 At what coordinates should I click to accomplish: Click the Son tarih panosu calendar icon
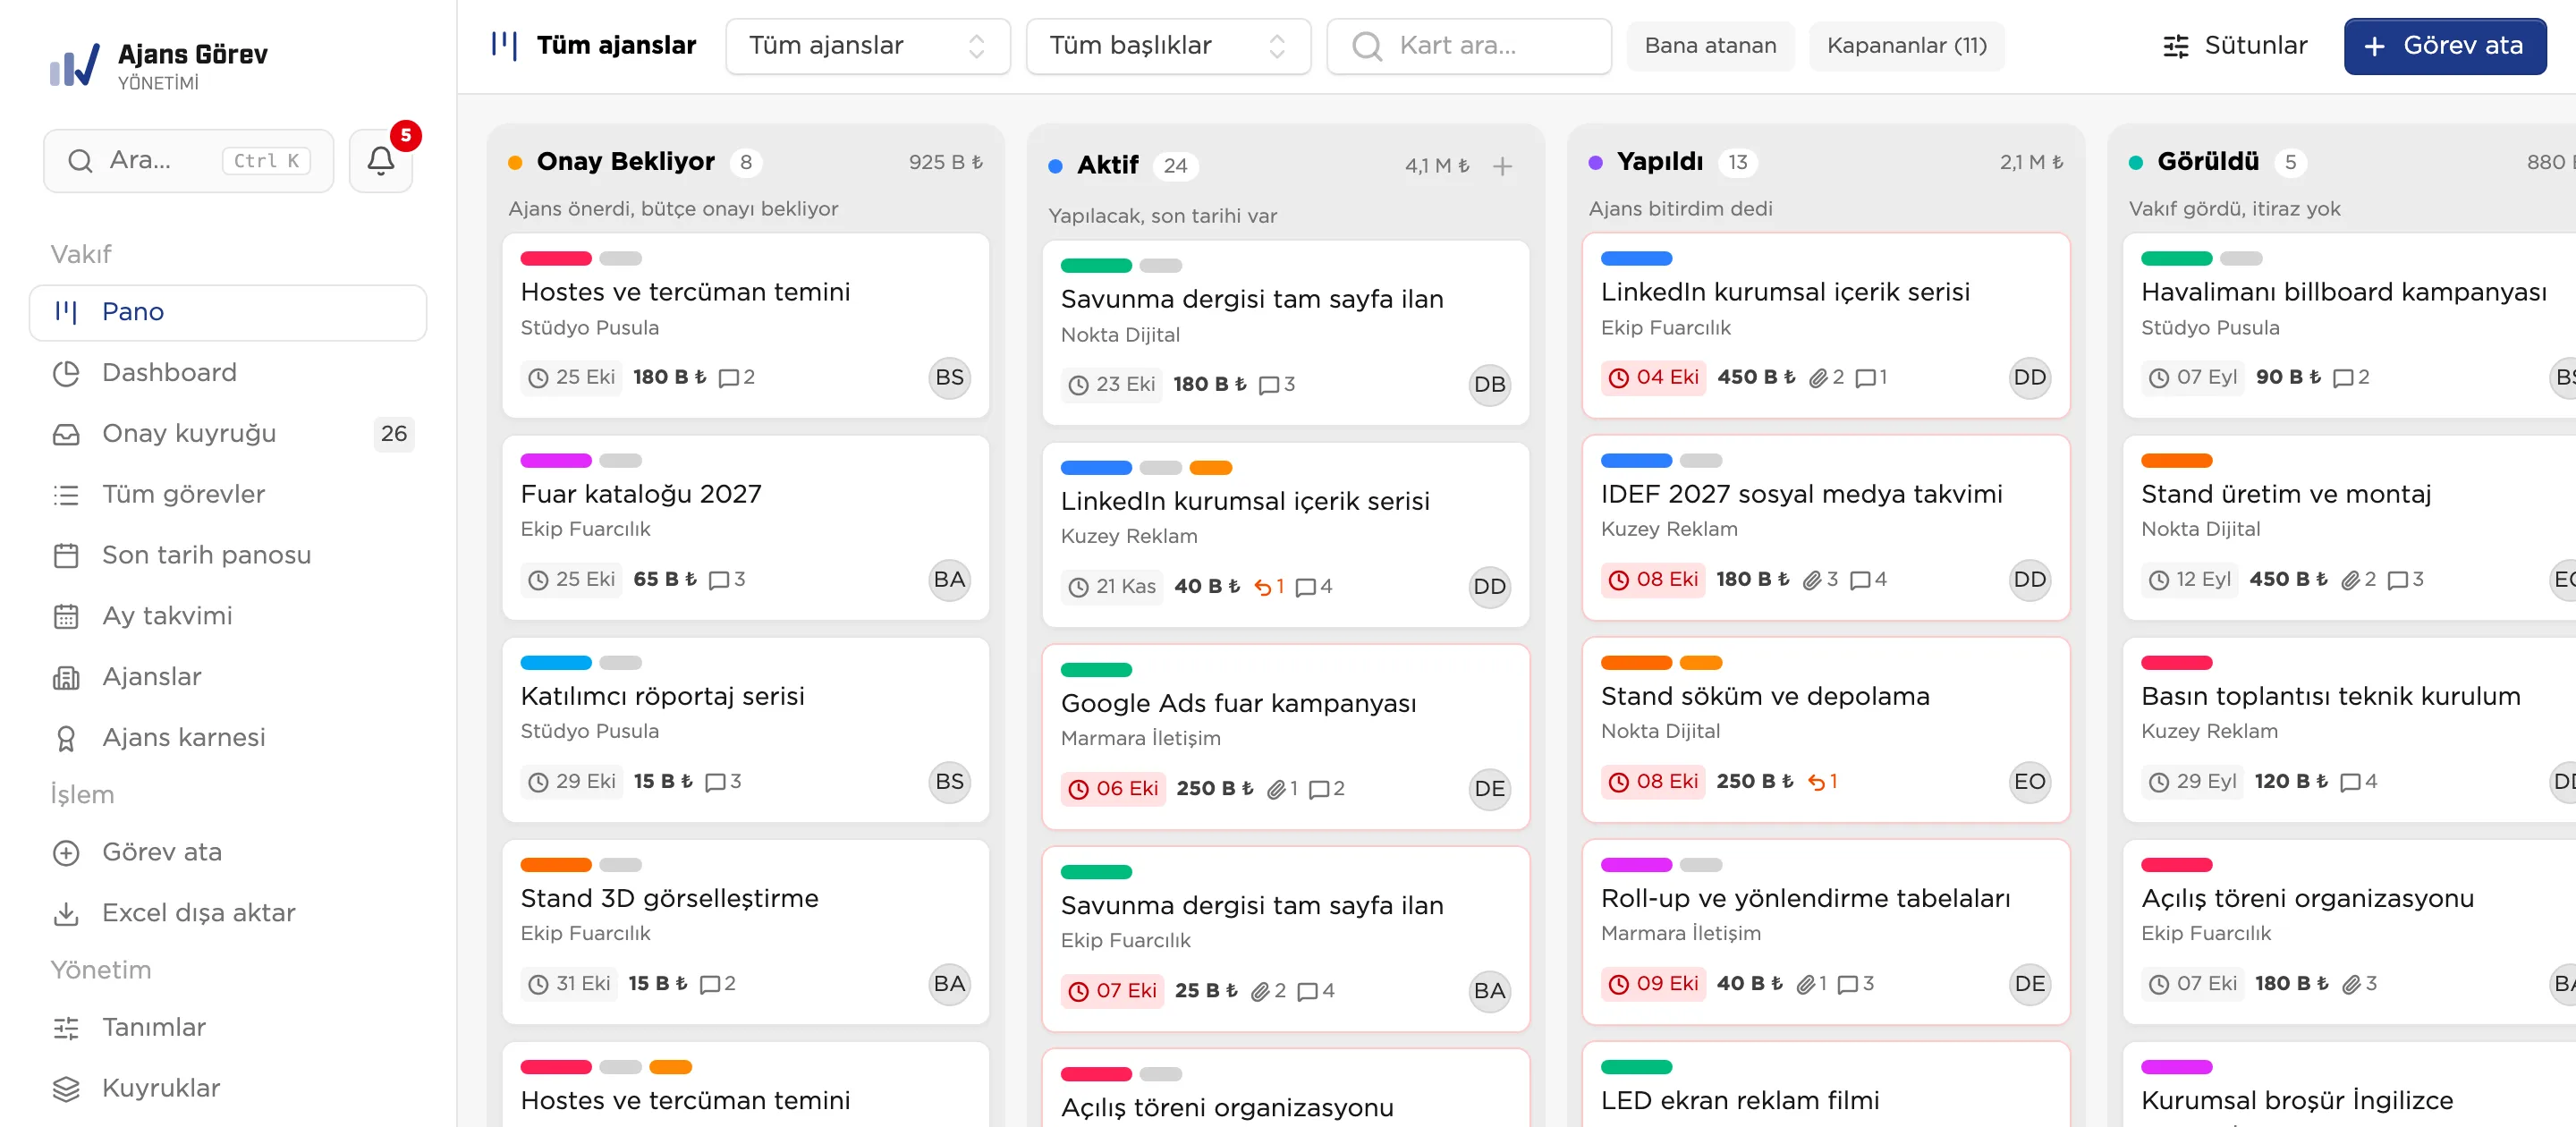66,555
